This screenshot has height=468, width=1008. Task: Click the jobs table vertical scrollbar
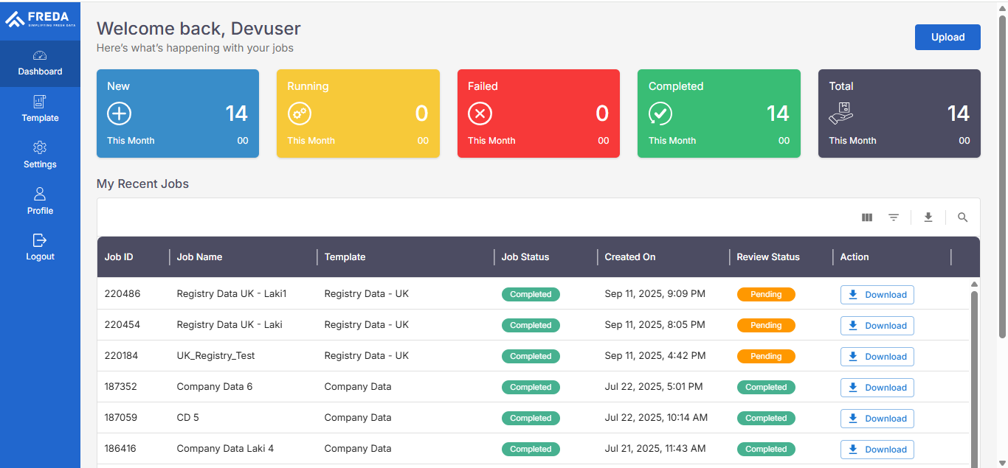pos(974,369)
